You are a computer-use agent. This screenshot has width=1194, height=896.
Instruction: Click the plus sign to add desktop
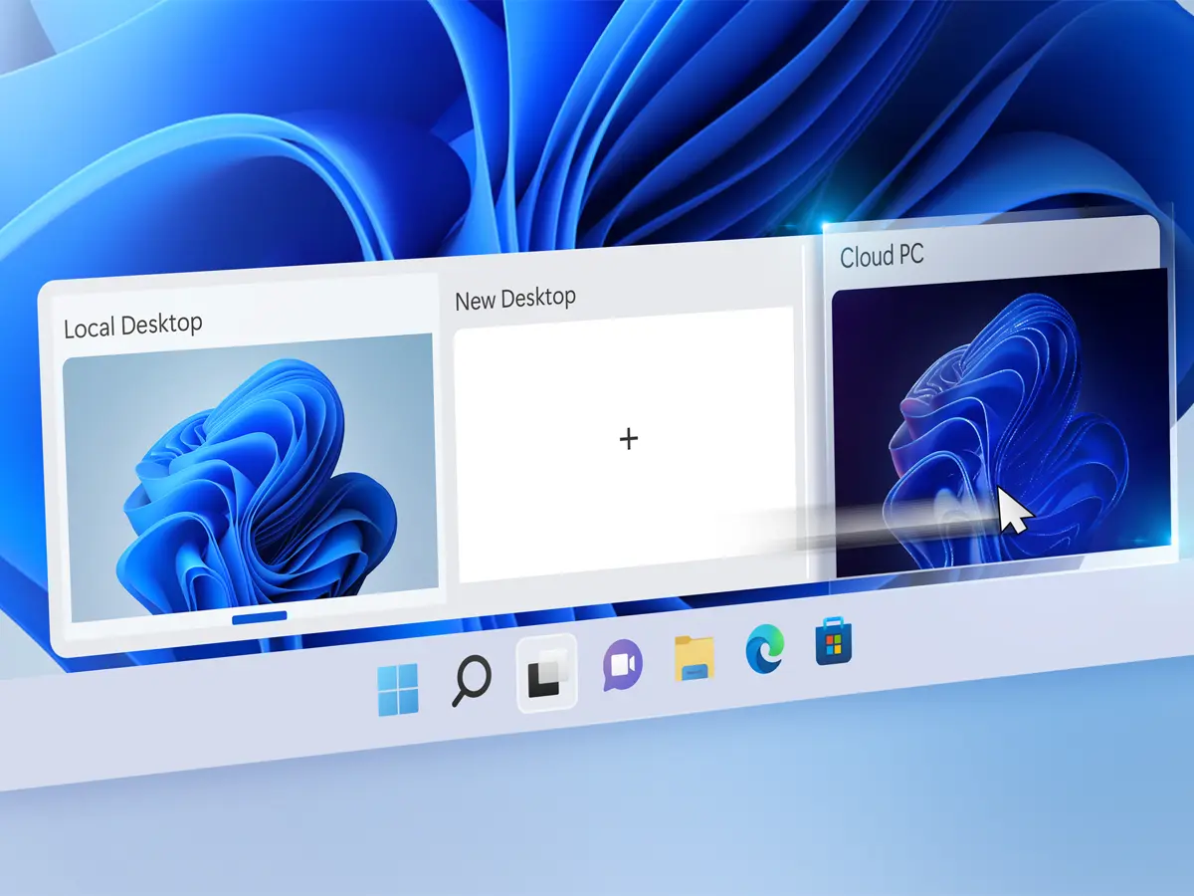click(x=628, y=438)
